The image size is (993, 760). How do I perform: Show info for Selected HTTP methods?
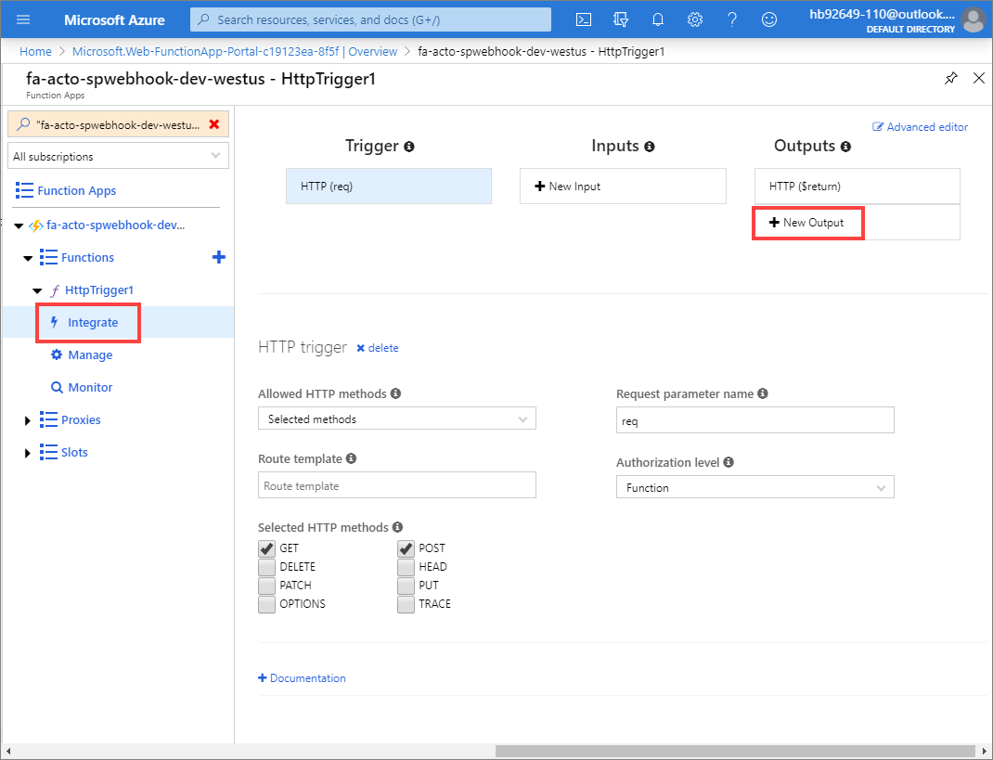(397, 527)
